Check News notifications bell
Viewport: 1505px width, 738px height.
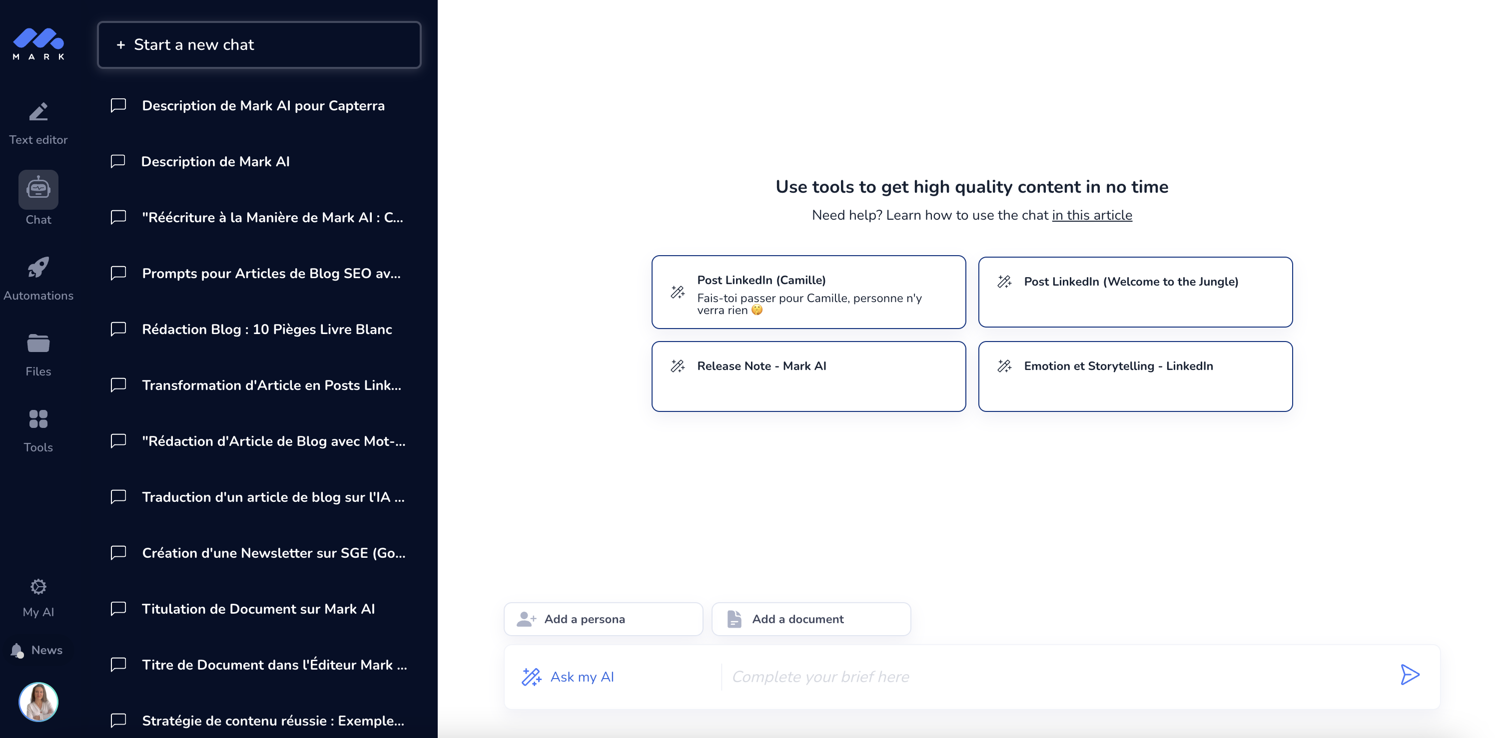[x=17, y=650]
